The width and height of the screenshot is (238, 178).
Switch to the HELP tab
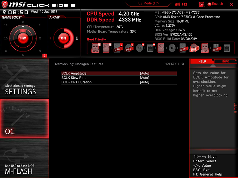(x=202, y=61)
